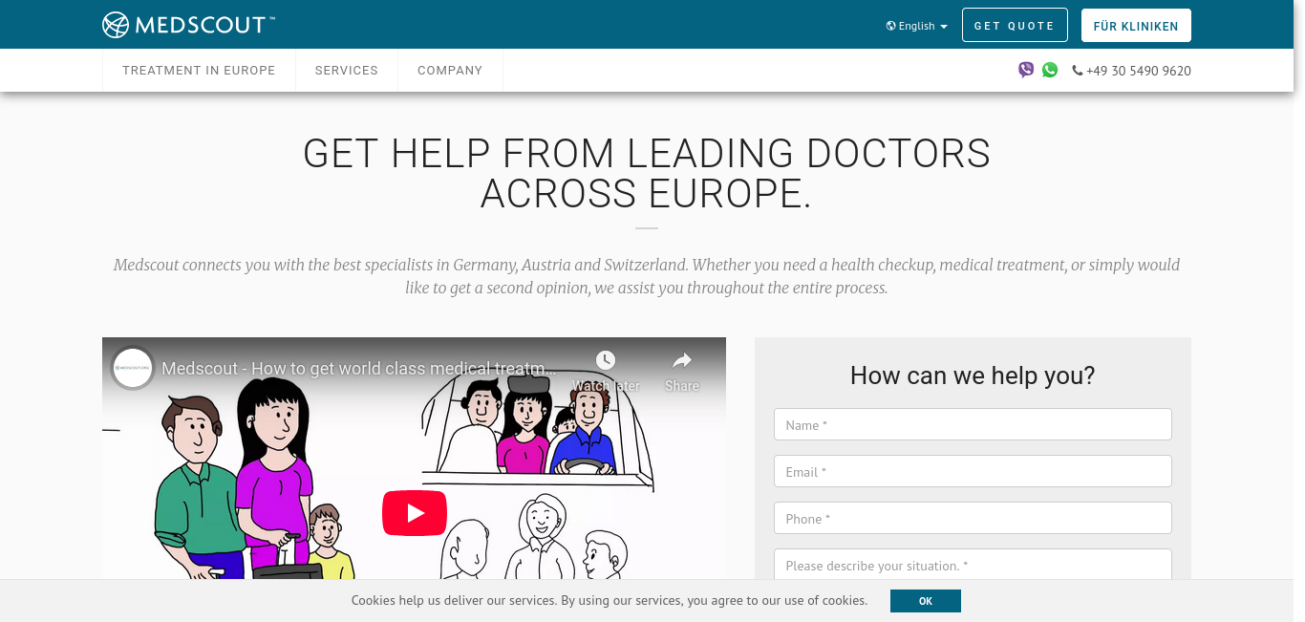Viewport: 1305px width, 622px height.
Task: Click the Get Quote button
Action: 1015,26
